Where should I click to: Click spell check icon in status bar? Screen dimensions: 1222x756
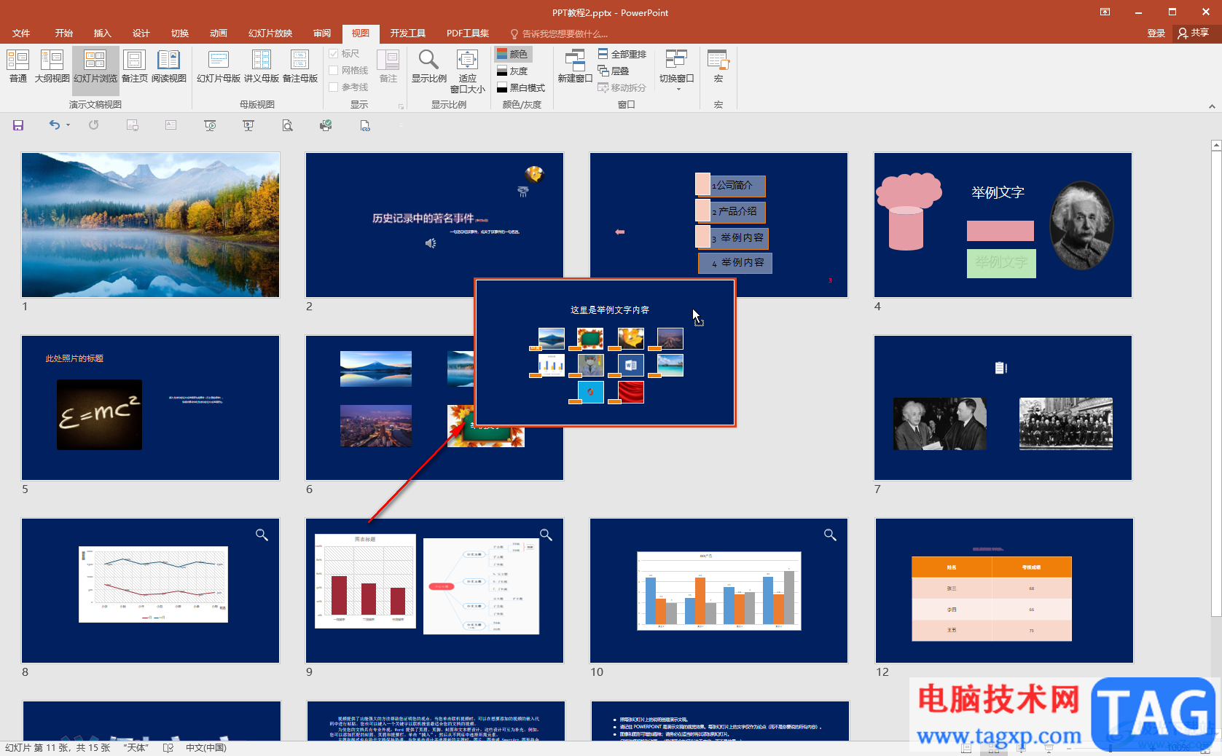168,748
